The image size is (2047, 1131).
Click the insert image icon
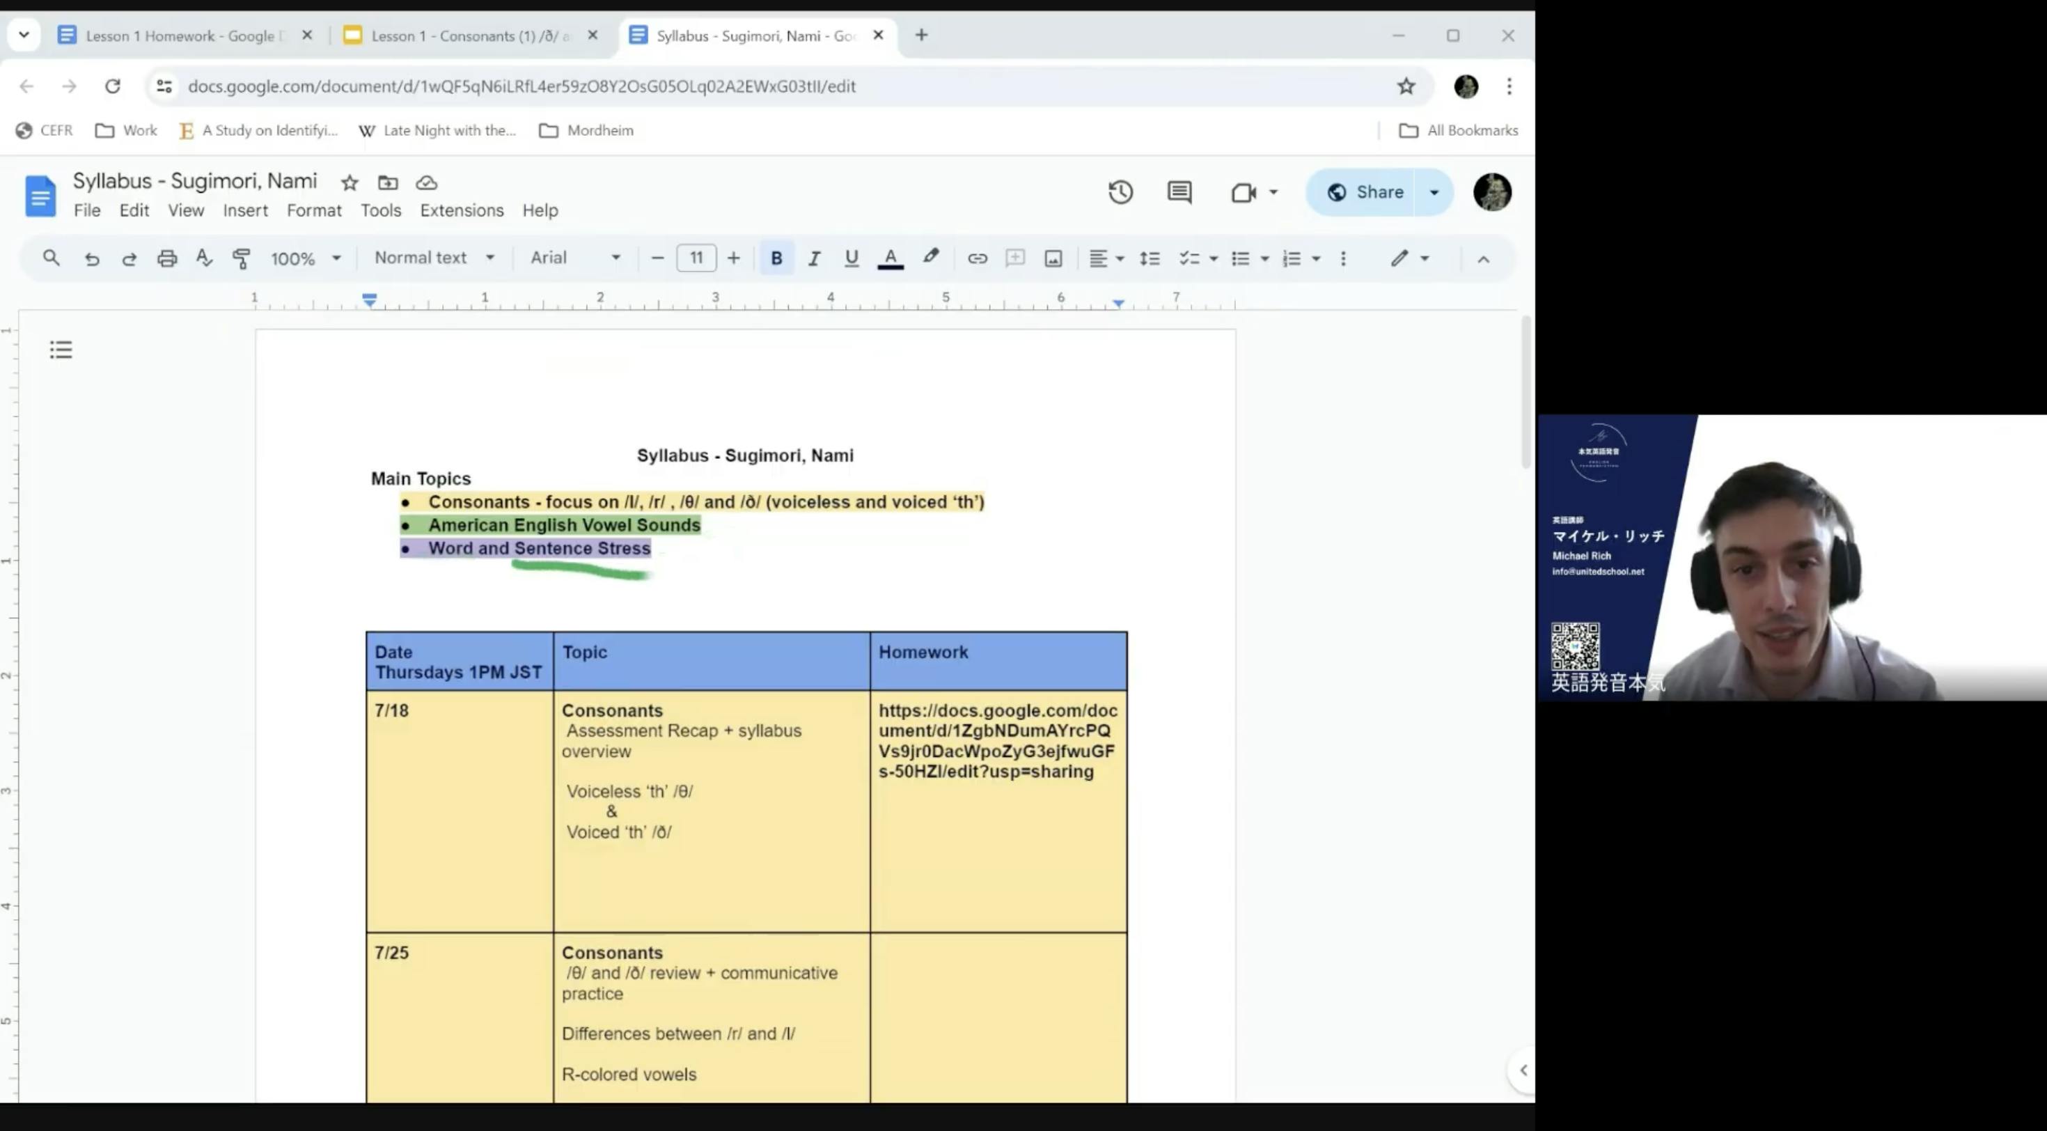click(x=1053, y=258)
